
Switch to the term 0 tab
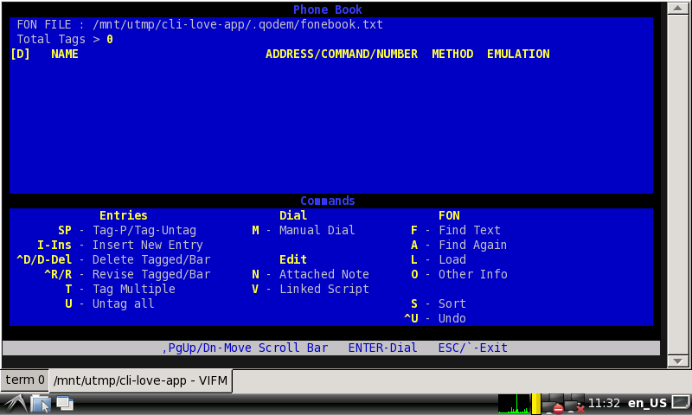click(25, 380)
